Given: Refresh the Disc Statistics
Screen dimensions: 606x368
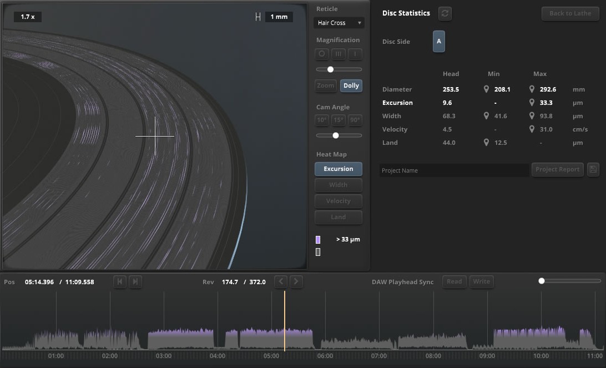Looking at the screenshot, I should pos(445,13).
